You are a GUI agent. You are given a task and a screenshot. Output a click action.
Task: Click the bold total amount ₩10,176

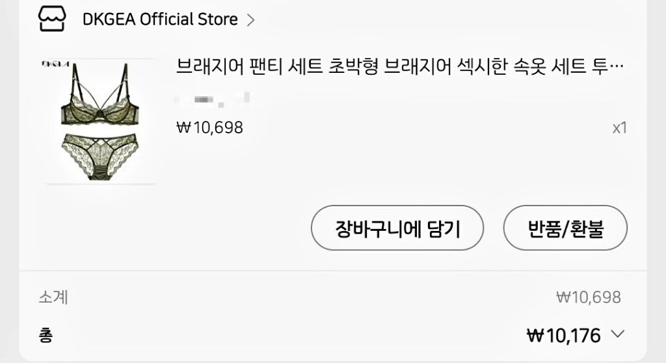coord(564,336)
